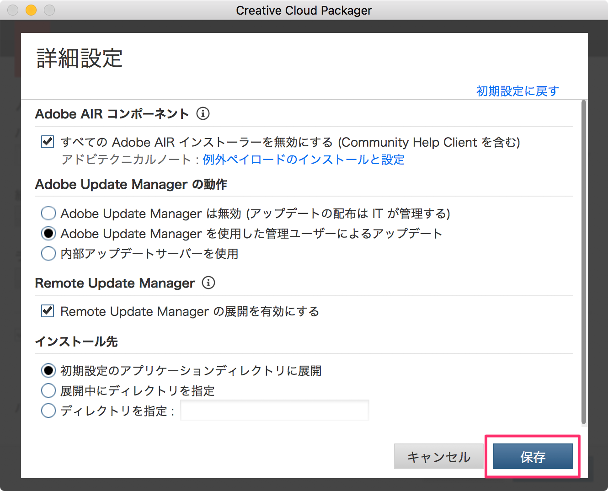The width and height of the screenshot is (608, 491).
Task: Choose 展開中にディレクトリを指定 radio button
Action: 48,390
